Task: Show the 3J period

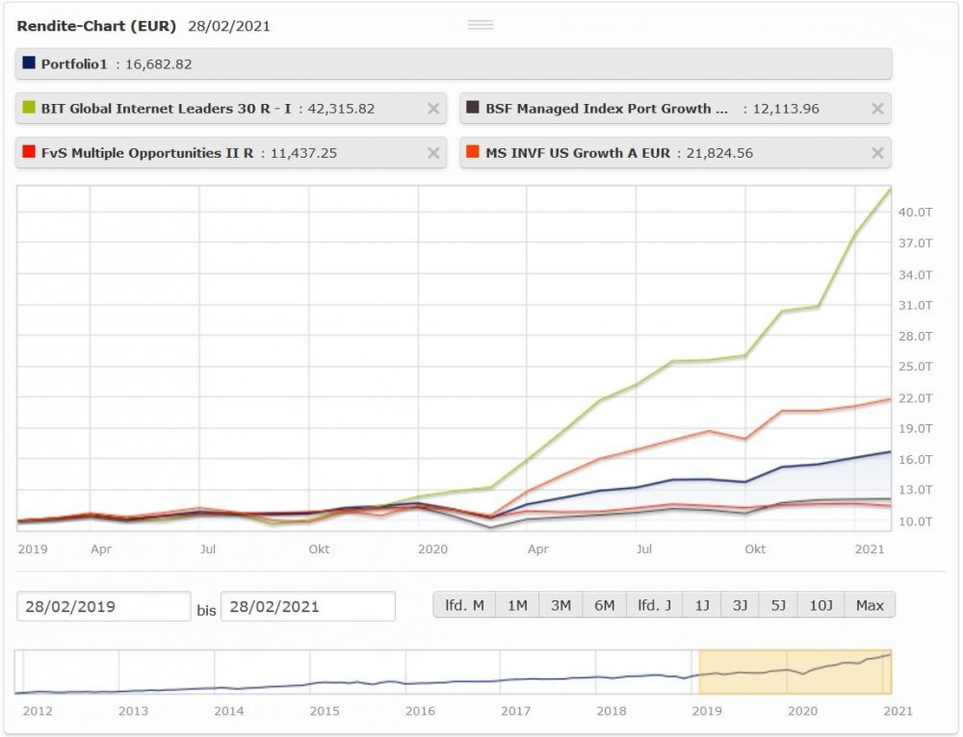Action: 740,605
